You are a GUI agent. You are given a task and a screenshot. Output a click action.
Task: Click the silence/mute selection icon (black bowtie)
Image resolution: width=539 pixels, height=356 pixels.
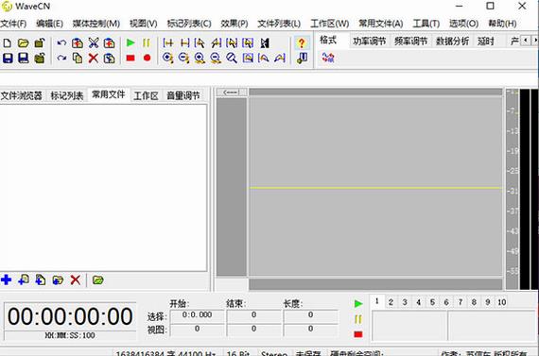click(265, 43)
